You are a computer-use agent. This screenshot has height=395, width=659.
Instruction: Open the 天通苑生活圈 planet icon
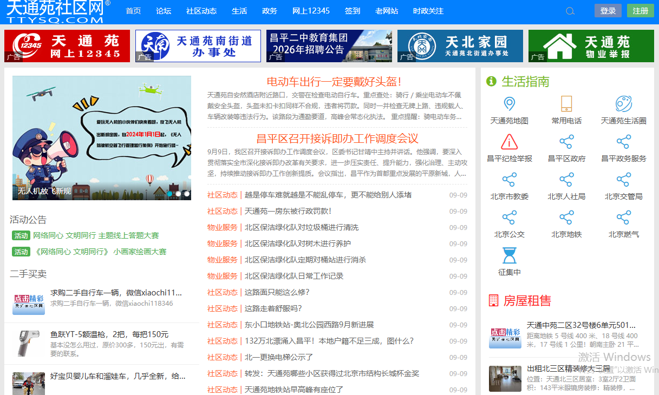624,104
